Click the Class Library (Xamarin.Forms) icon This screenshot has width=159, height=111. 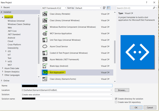[45, 79]
